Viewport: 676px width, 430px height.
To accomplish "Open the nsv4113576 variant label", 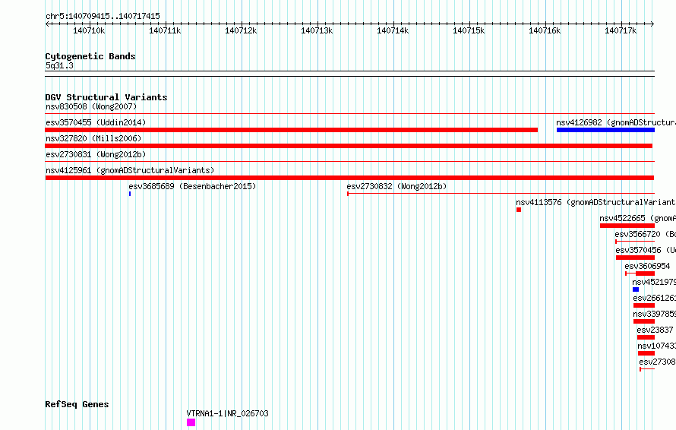I will [x=595, y=202].
